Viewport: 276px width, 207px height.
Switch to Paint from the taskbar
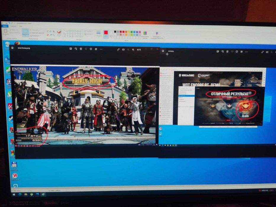pyautogui.click(x=43, y=194)
